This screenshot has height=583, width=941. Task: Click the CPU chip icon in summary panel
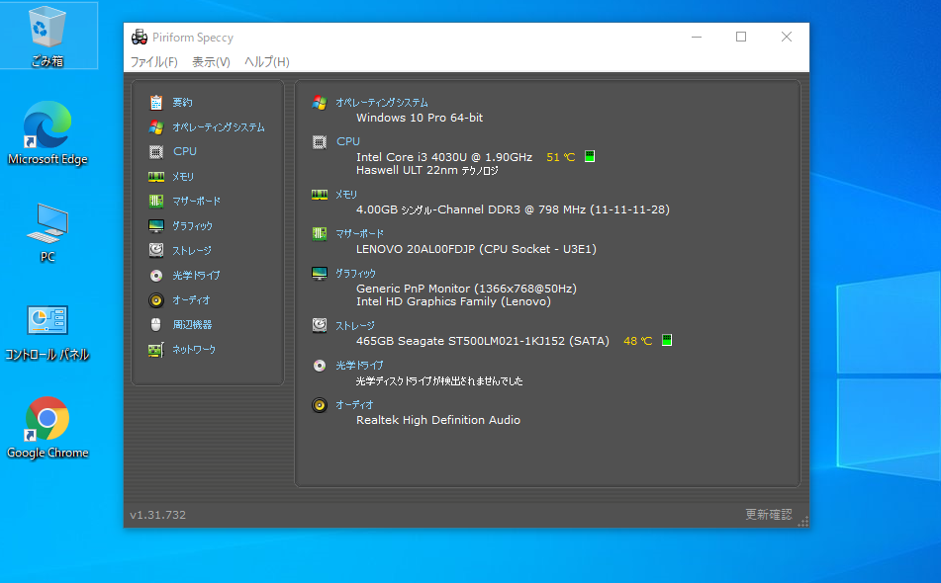tap(320, 142)
